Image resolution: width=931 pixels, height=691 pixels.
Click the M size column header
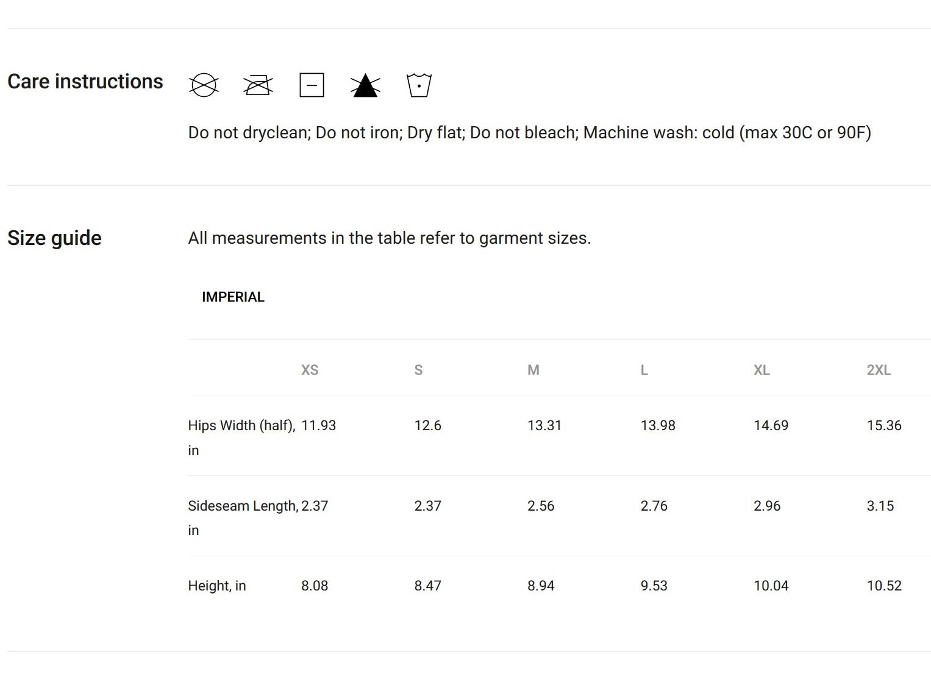pyautogui.click(x=533, y=370)
